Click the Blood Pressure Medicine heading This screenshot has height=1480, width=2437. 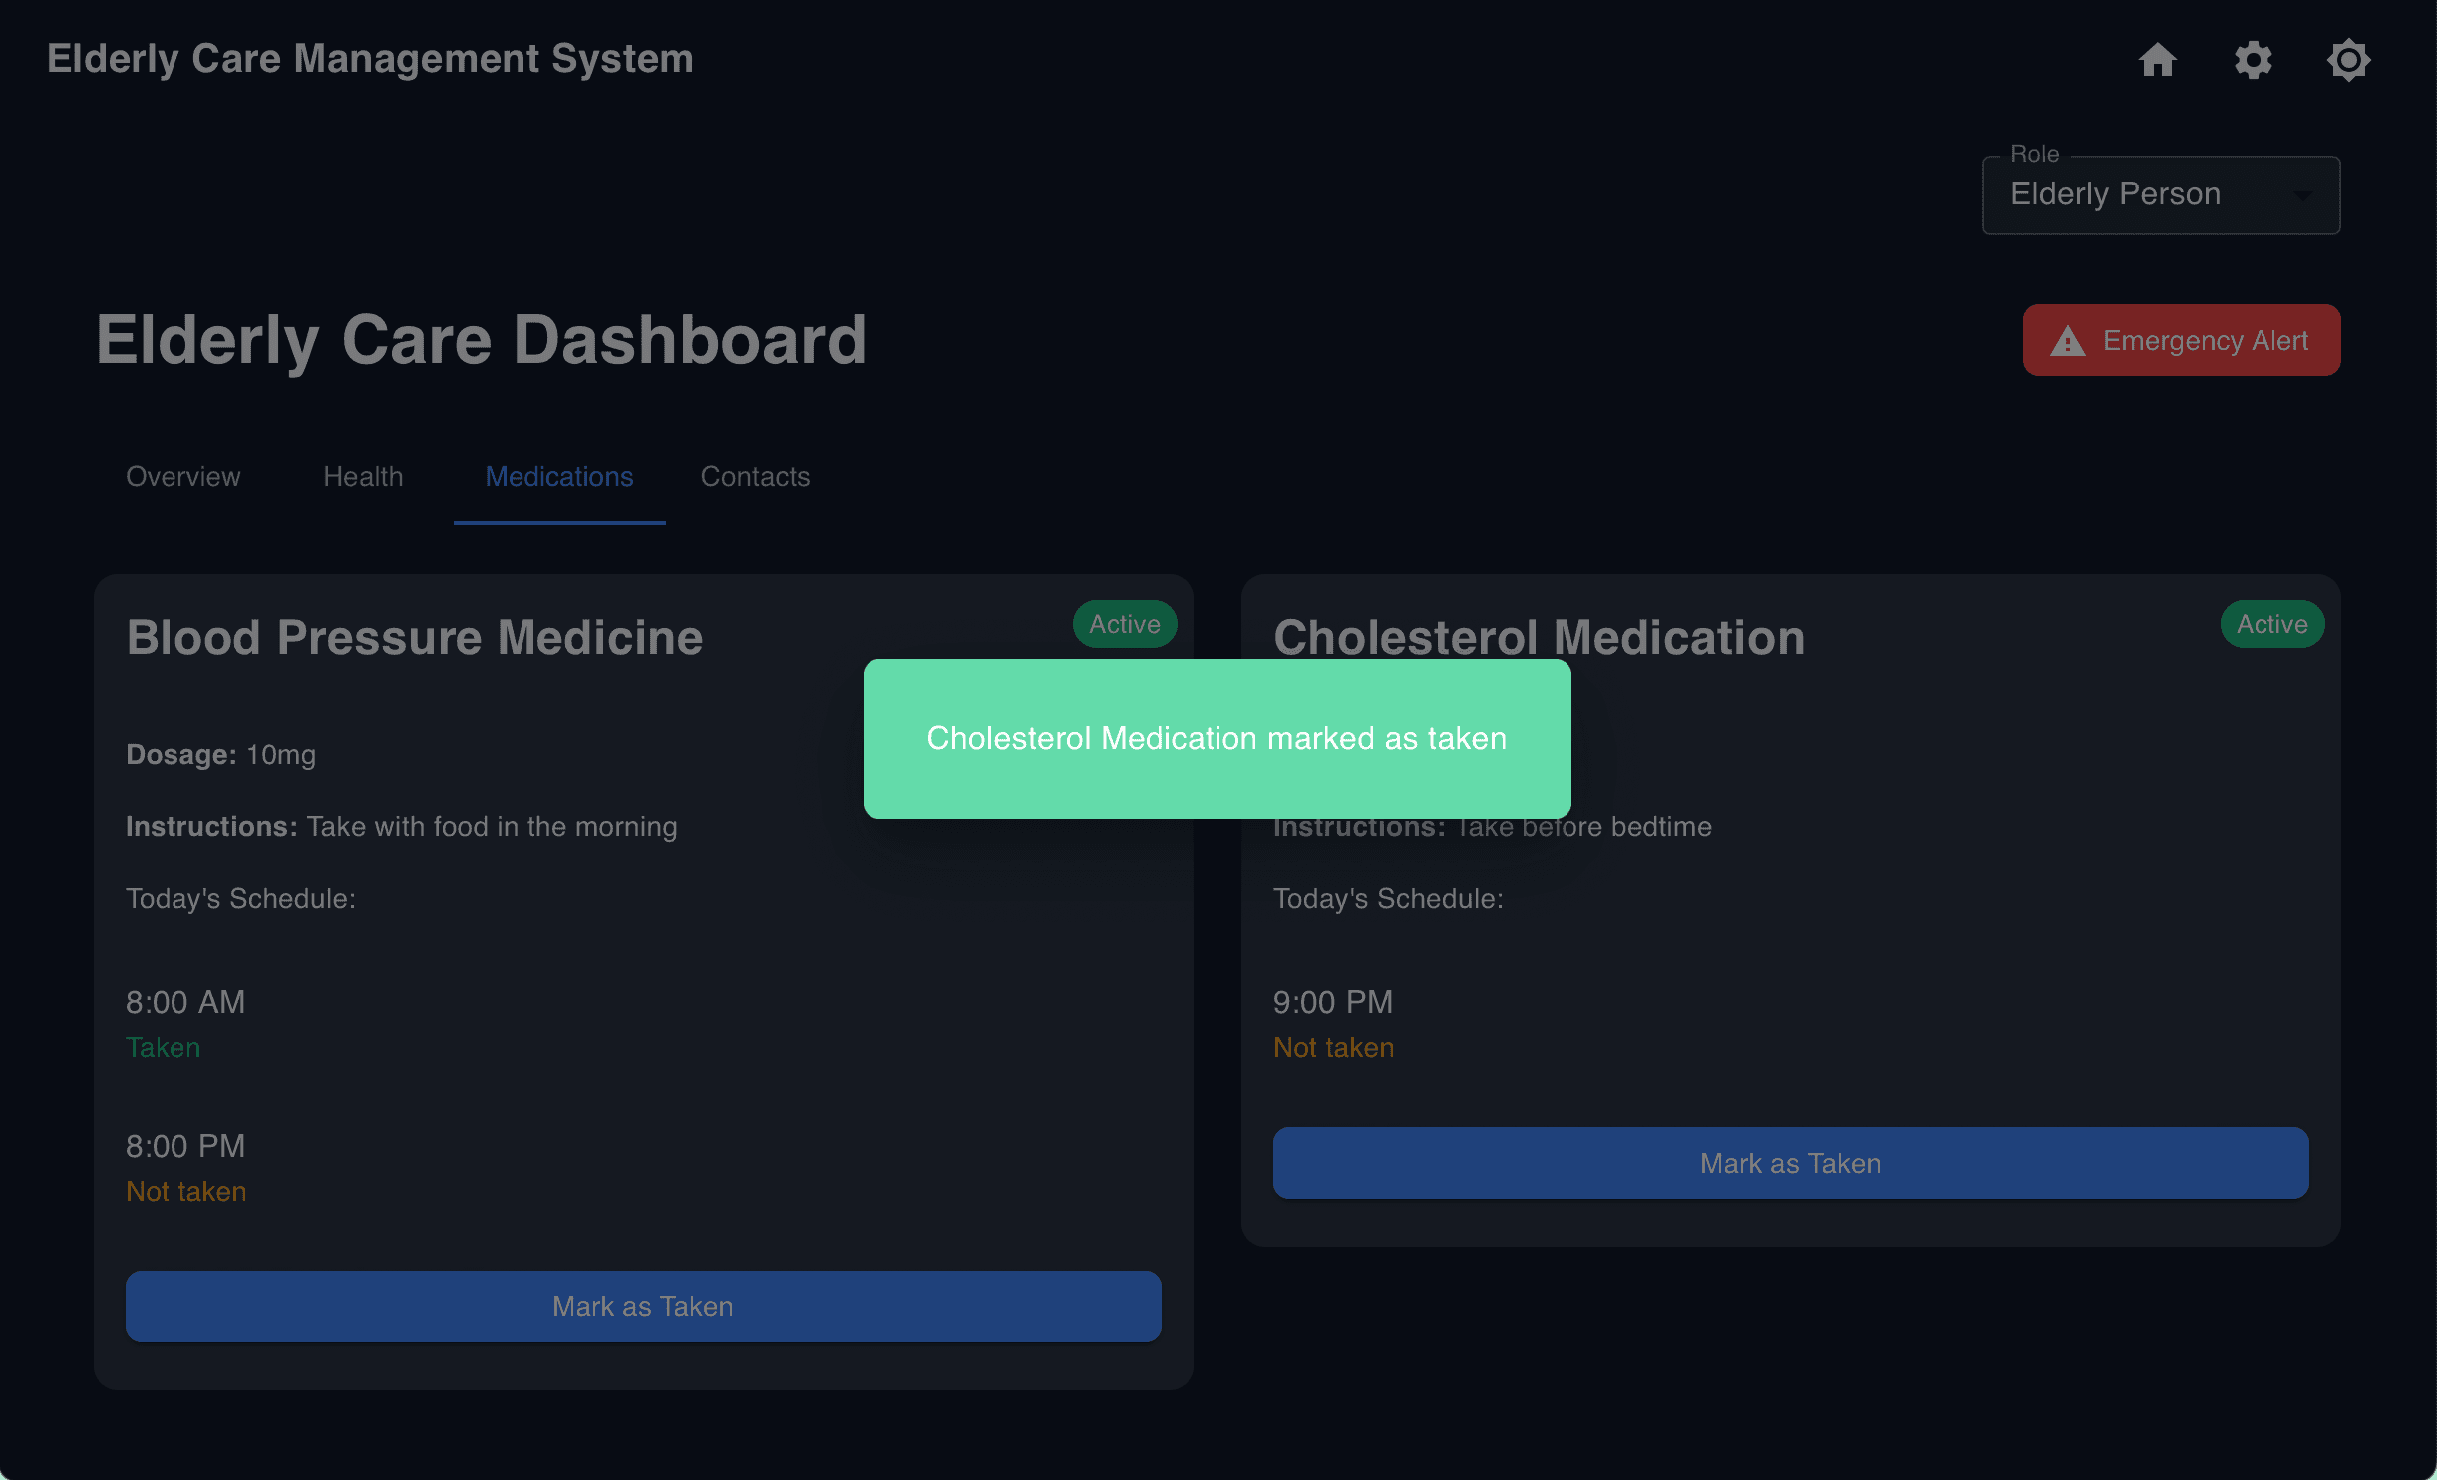[x=415, y=638]
